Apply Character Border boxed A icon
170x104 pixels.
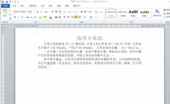pyautogui.click(x=60, y=12)
